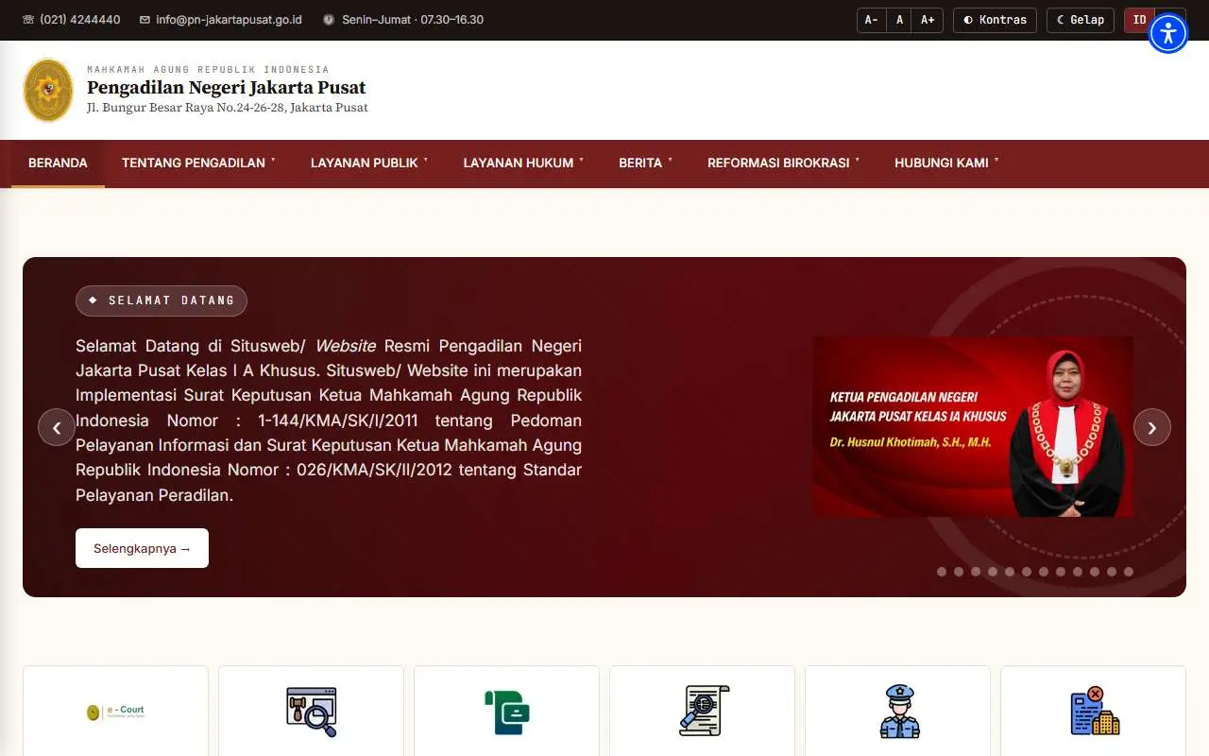Viewport: 1209px width, 756px height.
Task: Click the Jl. Bungur Besar Raya address text
Action: [x=228, y=108]
